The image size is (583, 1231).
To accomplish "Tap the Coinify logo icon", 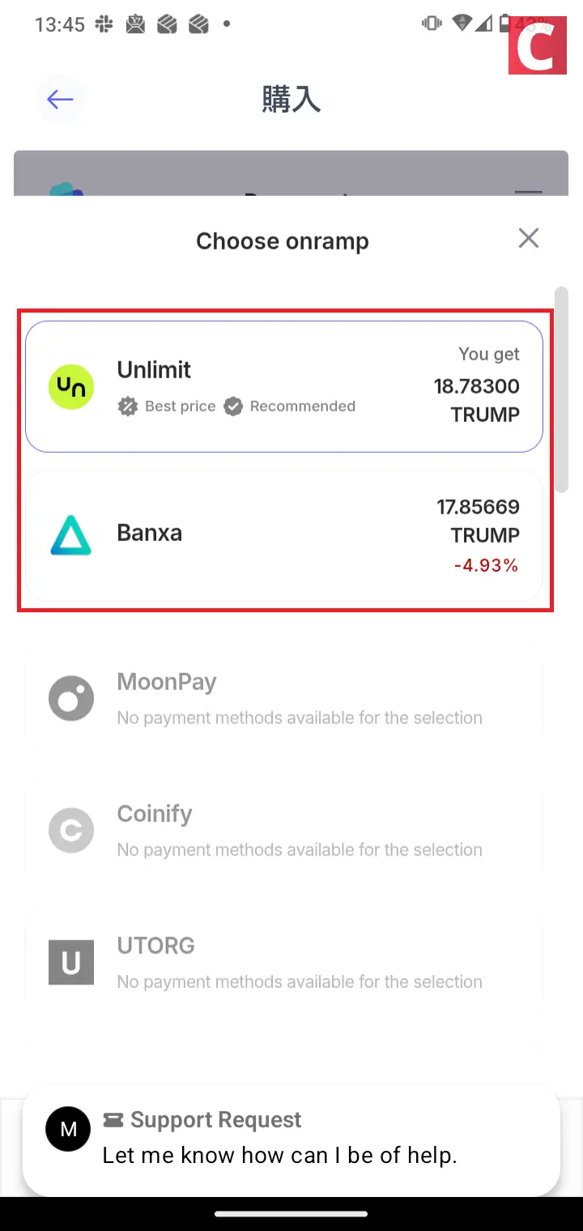I will 71,830.
